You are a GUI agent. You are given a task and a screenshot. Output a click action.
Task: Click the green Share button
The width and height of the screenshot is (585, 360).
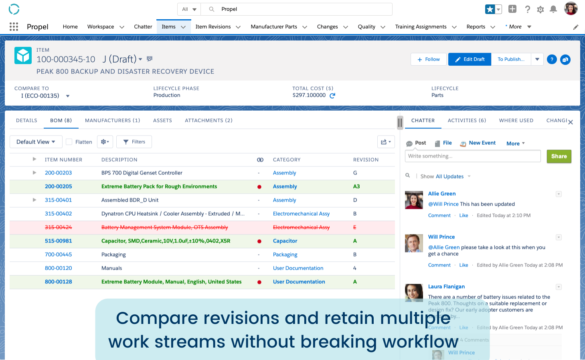click(x=559, y=156)
